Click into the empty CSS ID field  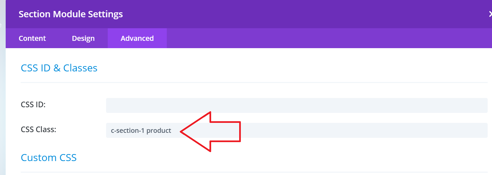(x=297, y=105)
